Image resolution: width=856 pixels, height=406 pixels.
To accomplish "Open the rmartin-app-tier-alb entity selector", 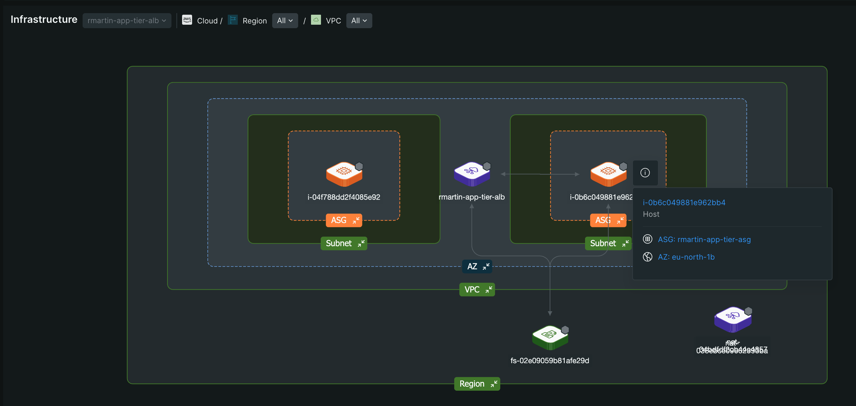I will click(x=127, y=20).
